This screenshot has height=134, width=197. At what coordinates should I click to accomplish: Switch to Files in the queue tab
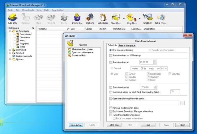[127, 46]
